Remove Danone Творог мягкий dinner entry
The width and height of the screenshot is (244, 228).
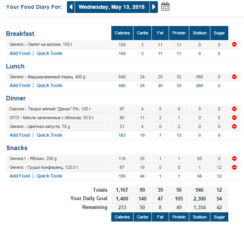pos(234,109)
